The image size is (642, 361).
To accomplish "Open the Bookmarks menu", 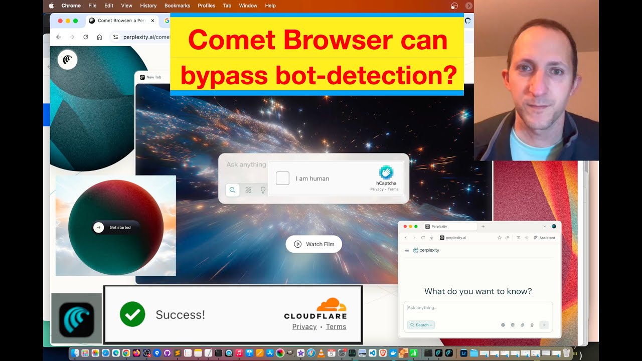I will (178, 6).
